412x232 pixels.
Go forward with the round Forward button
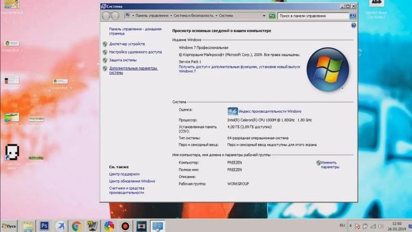(115, 16)
